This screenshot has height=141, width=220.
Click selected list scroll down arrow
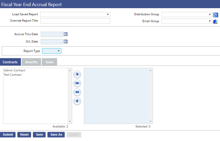coord(151,121)
